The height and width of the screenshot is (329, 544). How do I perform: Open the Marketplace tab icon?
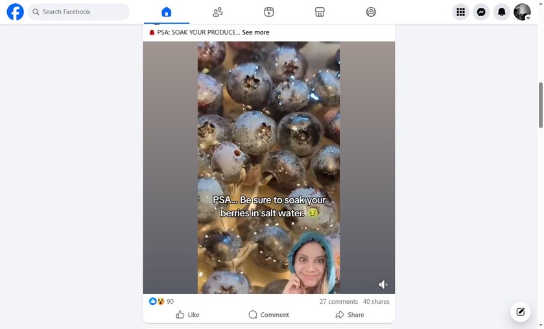tap(320, 12)
